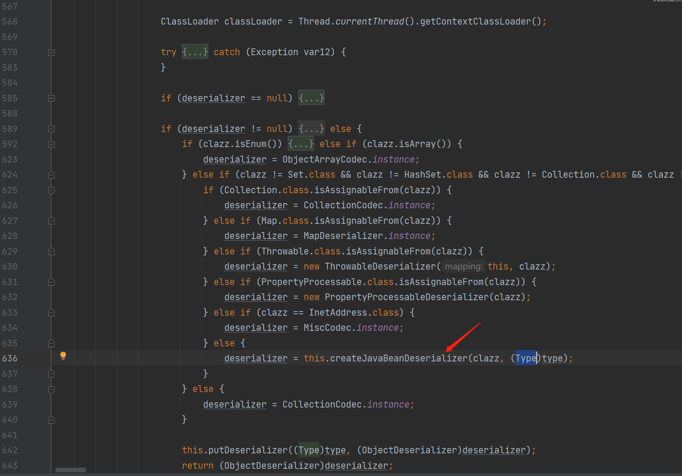
Task: Click the horizontal scrollbar thumb
Action: click(x=71, y=470)
